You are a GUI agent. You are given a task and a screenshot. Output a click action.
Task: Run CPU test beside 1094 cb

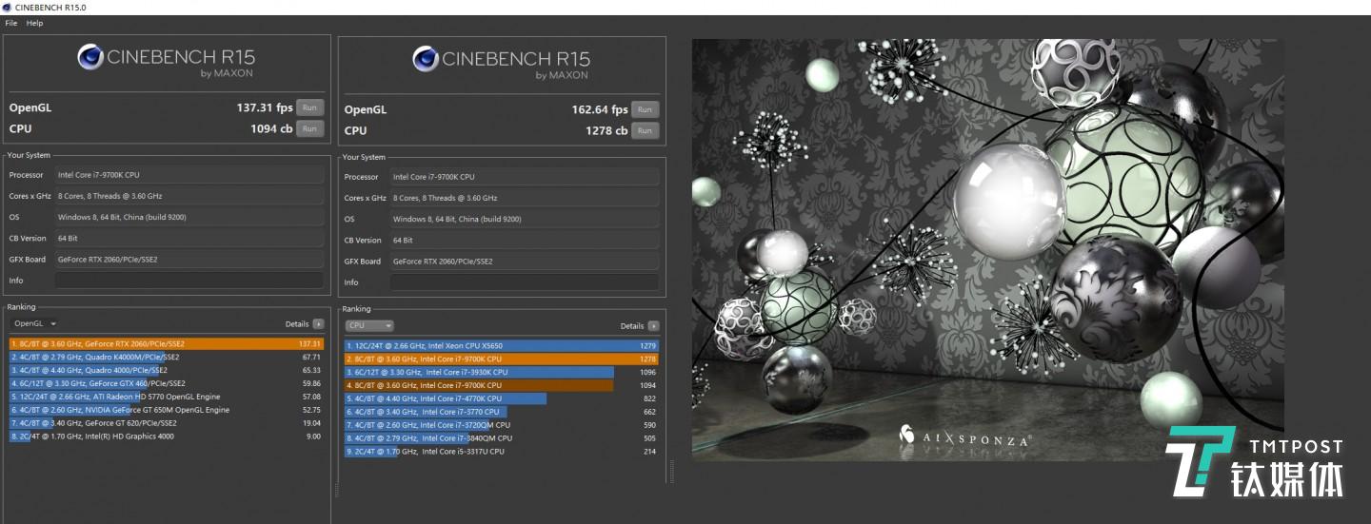point(310,128)
